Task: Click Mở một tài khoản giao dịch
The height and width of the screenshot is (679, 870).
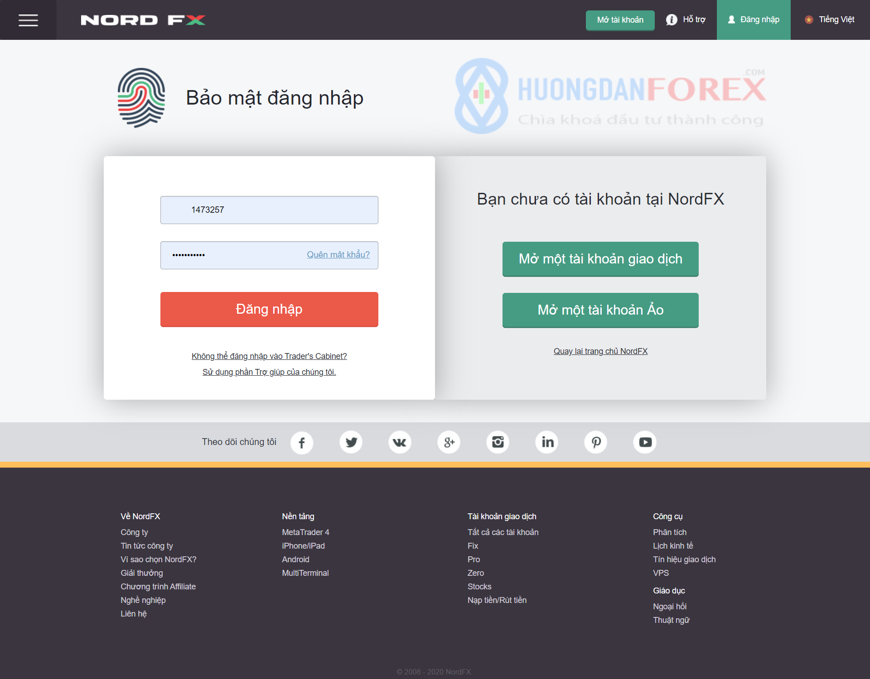Action: pyautogui.click(x=600, y=259)
